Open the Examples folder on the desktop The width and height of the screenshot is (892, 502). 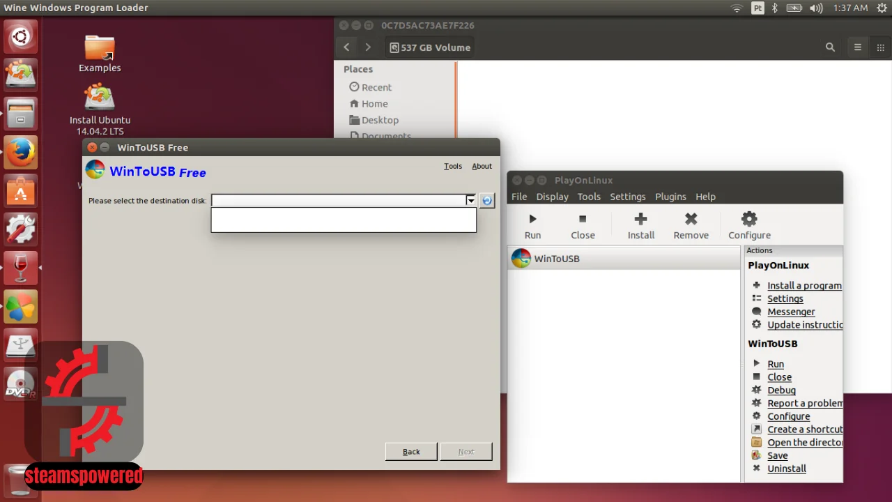tap(100, 54)
